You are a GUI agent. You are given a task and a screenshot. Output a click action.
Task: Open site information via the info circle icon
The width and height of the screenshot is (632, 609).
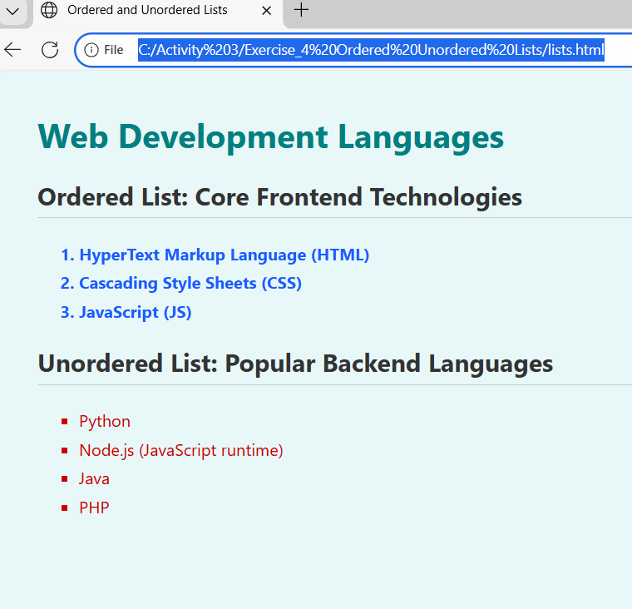pos(91,50)
